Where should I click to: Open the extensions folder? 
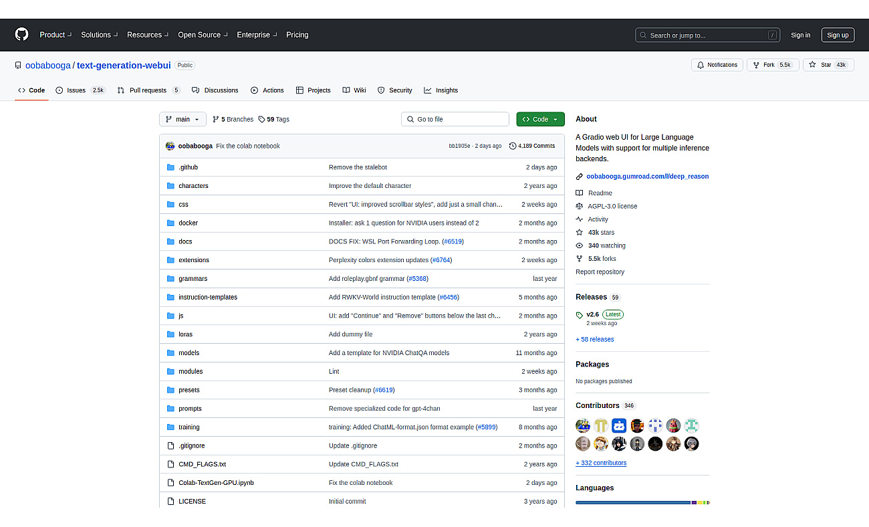(x=194, y=260)
